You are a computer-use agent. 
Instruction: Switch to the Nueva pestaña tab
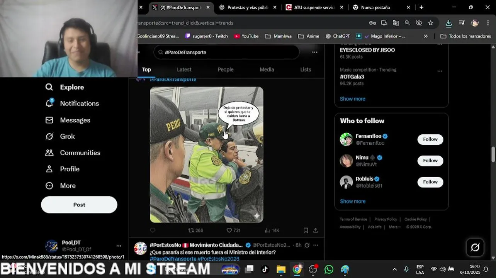(x=382, y=7)
